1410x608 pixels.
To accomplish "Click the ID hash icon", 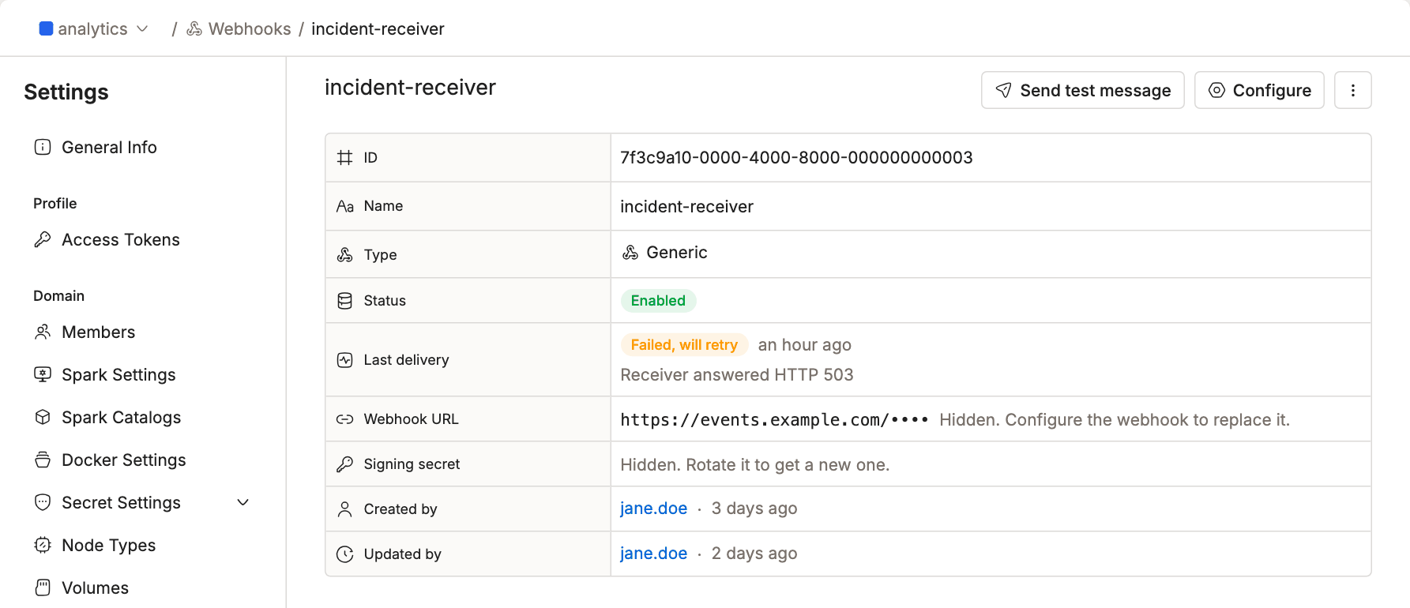I will coord(344,158).
